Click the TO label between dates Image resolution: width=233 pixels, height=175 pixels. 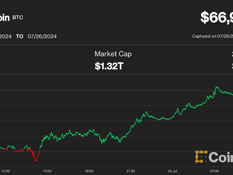[20, 36]
